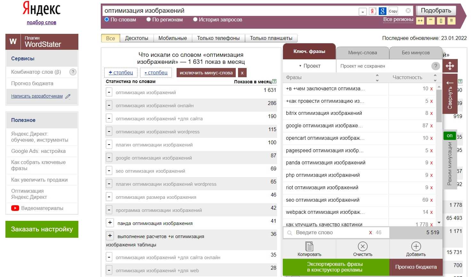Click the Очистить circled X icon
Image resolution: width=476 pixels, height=277 pixels.
(x=362, y=246)
